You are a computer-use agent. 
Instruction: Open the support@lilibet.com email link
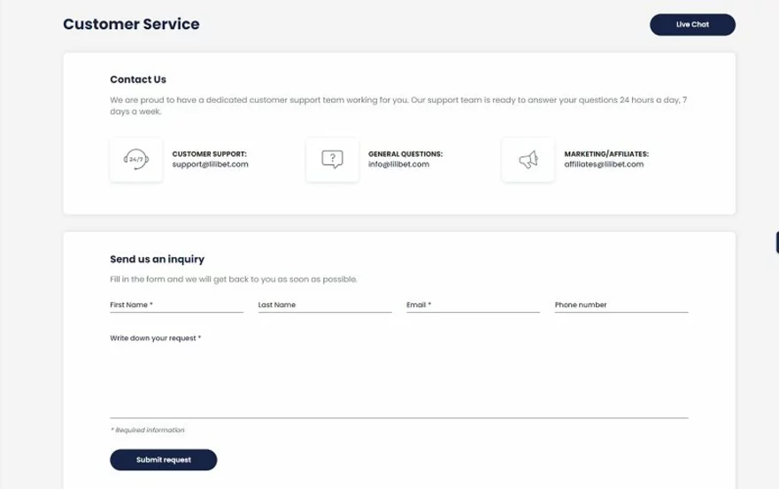point(210,164)
